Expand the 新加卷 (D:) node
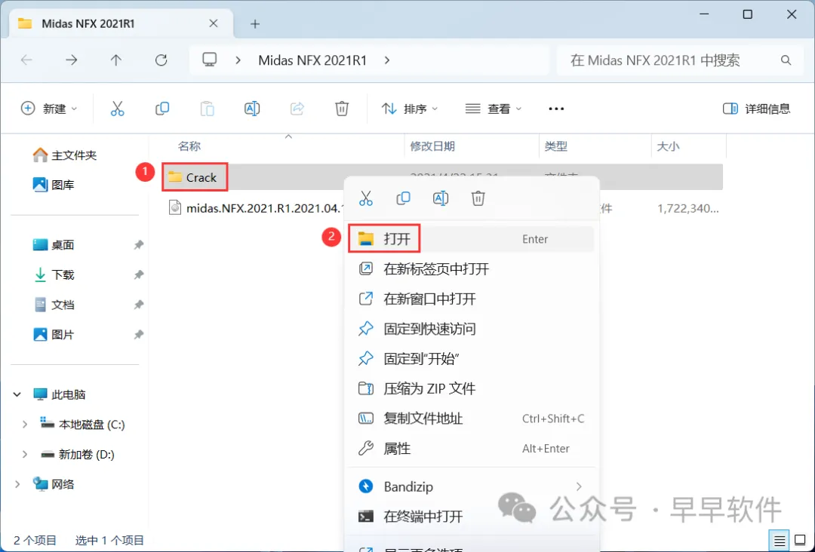 [x=24, y=455]
